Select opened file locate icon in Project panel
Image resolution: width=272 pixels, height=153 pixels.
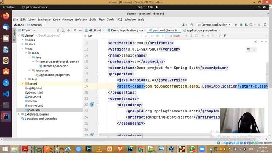(58, 30)
